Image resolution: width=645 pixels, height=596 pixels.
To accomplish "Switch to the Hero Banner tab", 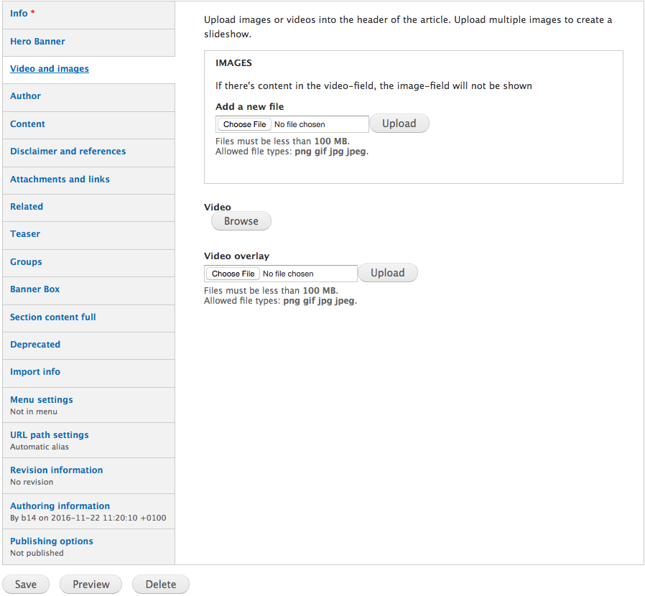I will click(x=37, y=42).
